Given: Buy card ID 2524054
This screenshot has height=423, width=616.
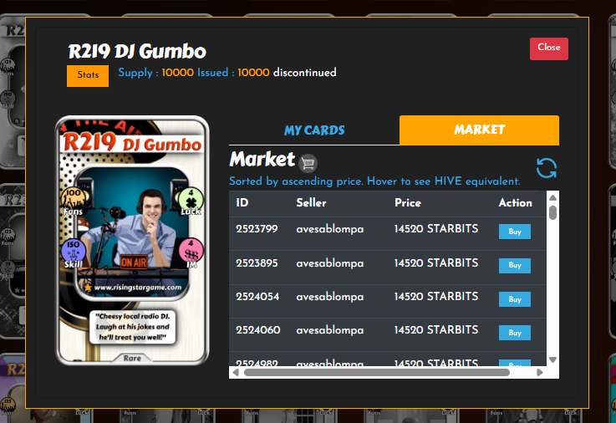Looking at the screenshot, I should (x=515, y=299).
